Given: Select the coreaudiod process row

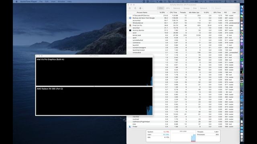Looking at the screenshot, I should [183, 52].
